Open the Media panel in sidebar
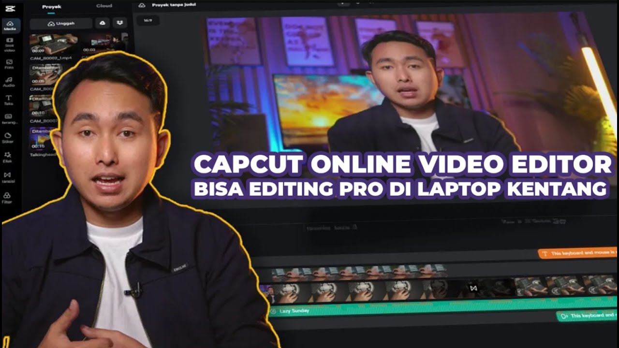The width and height of the screenshot is (619, 348). tap(9, 25)
